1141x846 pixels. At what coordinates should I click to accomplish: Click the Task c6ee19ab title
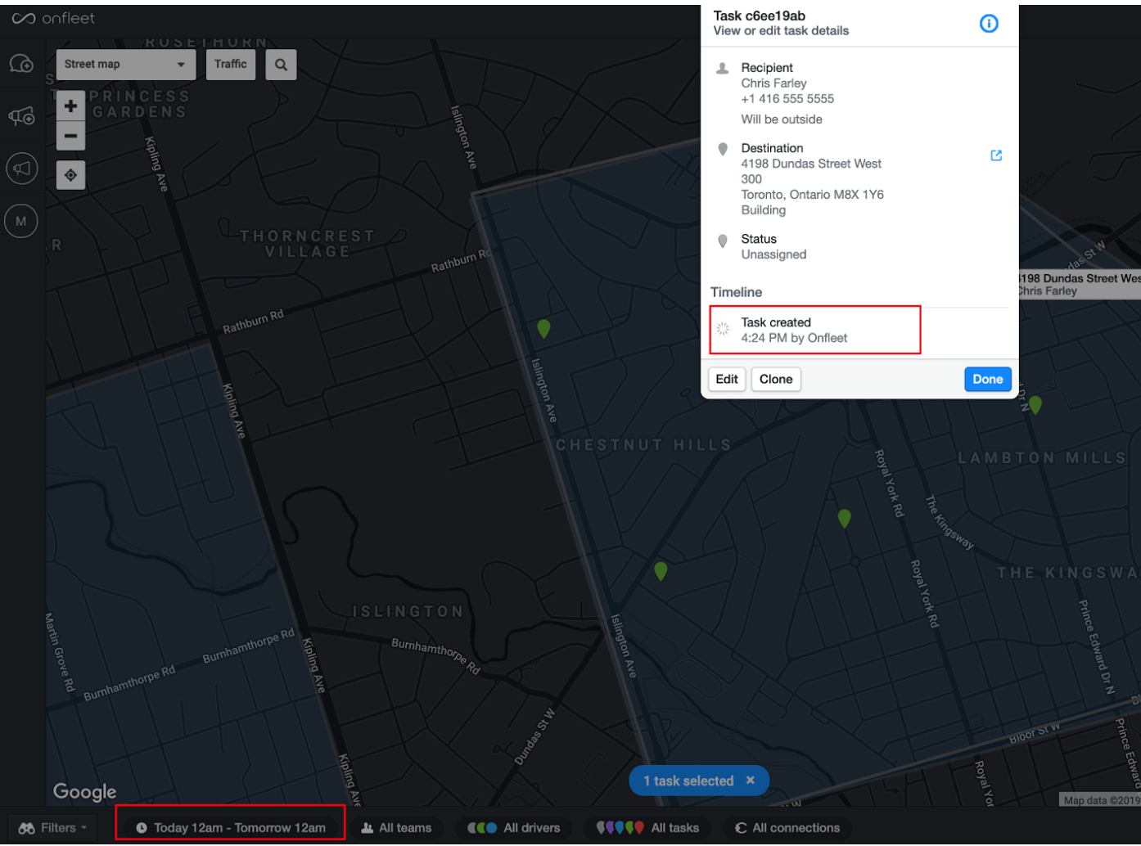tap(760, 16)
